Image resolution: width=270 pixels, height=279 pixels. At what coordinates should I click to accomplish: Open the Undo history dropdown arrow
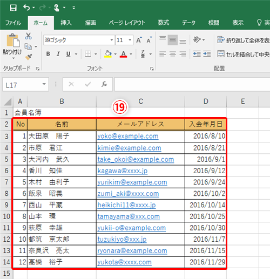[x=33, y=8]
